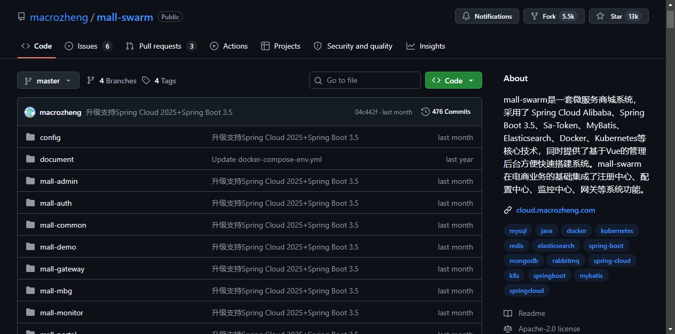Select the mysql topic tag
The image size is (675, 334).
pyautogui.click(x=518, y=231)
